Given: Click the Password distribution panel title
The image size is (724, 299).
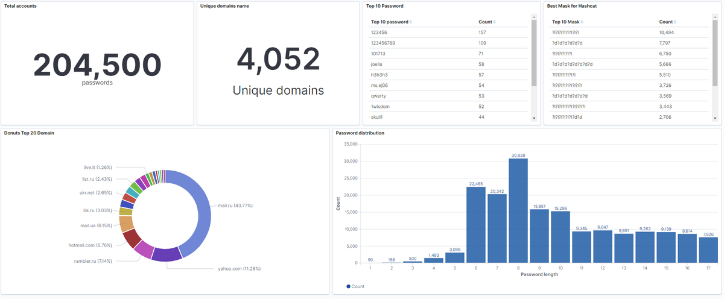Looking at the screenshot, I should pos(360,133).
